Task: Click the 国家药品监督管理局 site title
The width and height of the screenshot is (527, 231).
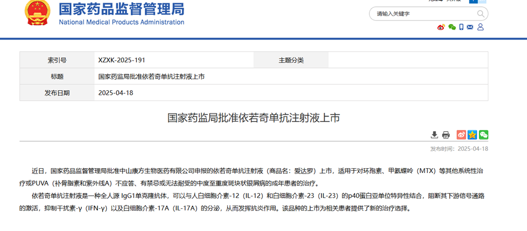Action: click(x=121, y=9)
